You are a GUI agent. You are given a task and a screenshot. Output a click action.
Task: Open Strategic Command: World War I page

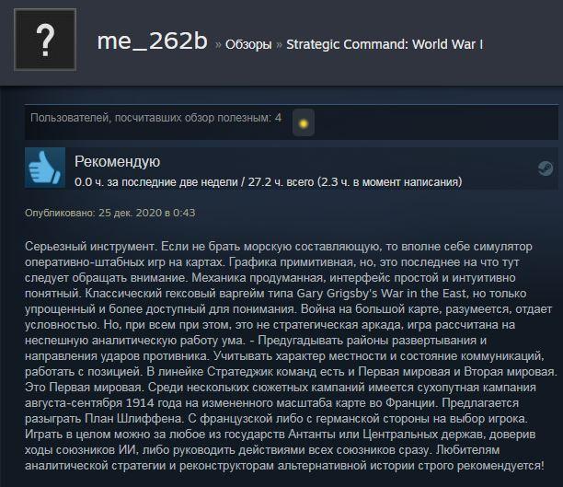pyautogui.click(x=385, y=44)
